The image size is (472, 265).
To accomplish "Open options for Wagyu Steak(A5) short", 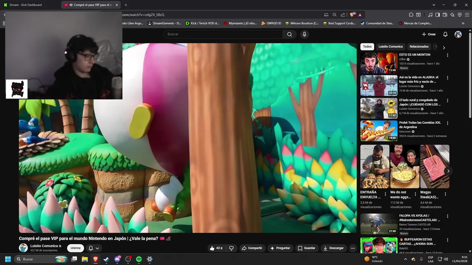I will (445, 194).
